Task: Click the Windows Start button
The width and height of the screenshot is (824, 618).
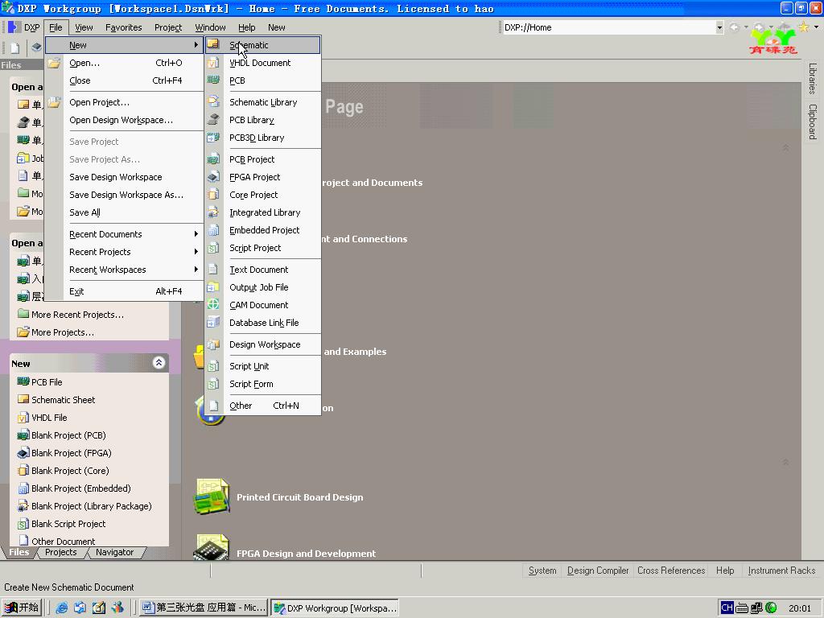Action: (22, 608)
